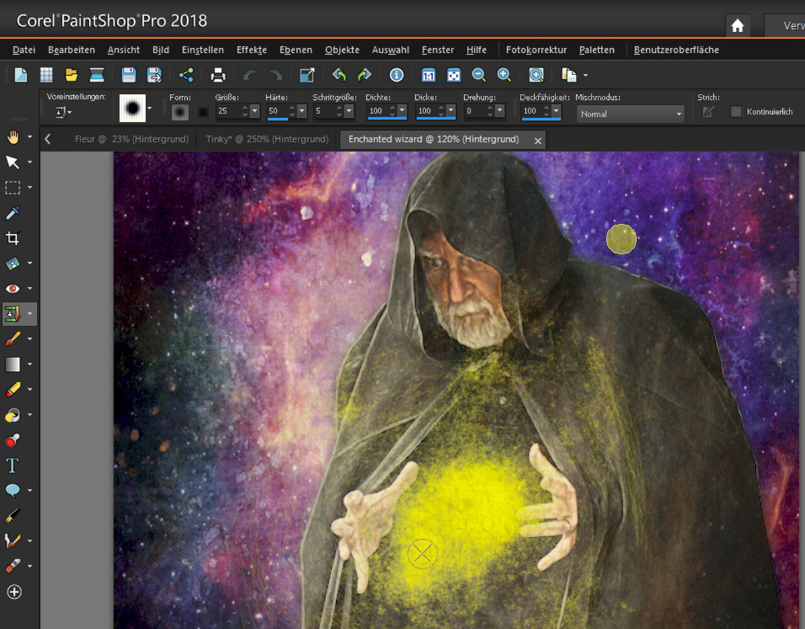Open the Effekte menu
The width and height of the screenshot is (805, 629).
click(252, 50)
